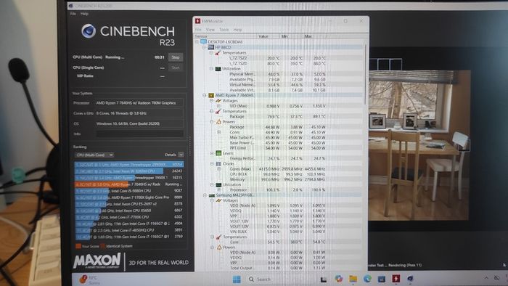Select the Physical Memory utilization row
The image size is (508, 286).
pos(279,74)
